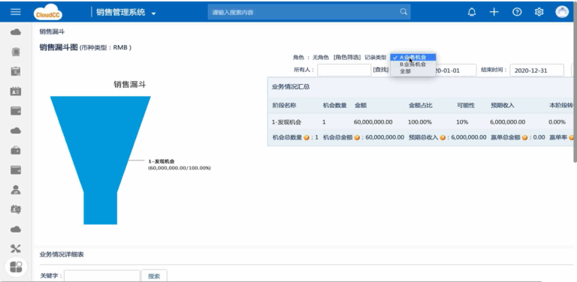The width and height of the screenshot is (577, 282).
Task: Click the help icon beside 机会总数量
Action: (307, 137)
